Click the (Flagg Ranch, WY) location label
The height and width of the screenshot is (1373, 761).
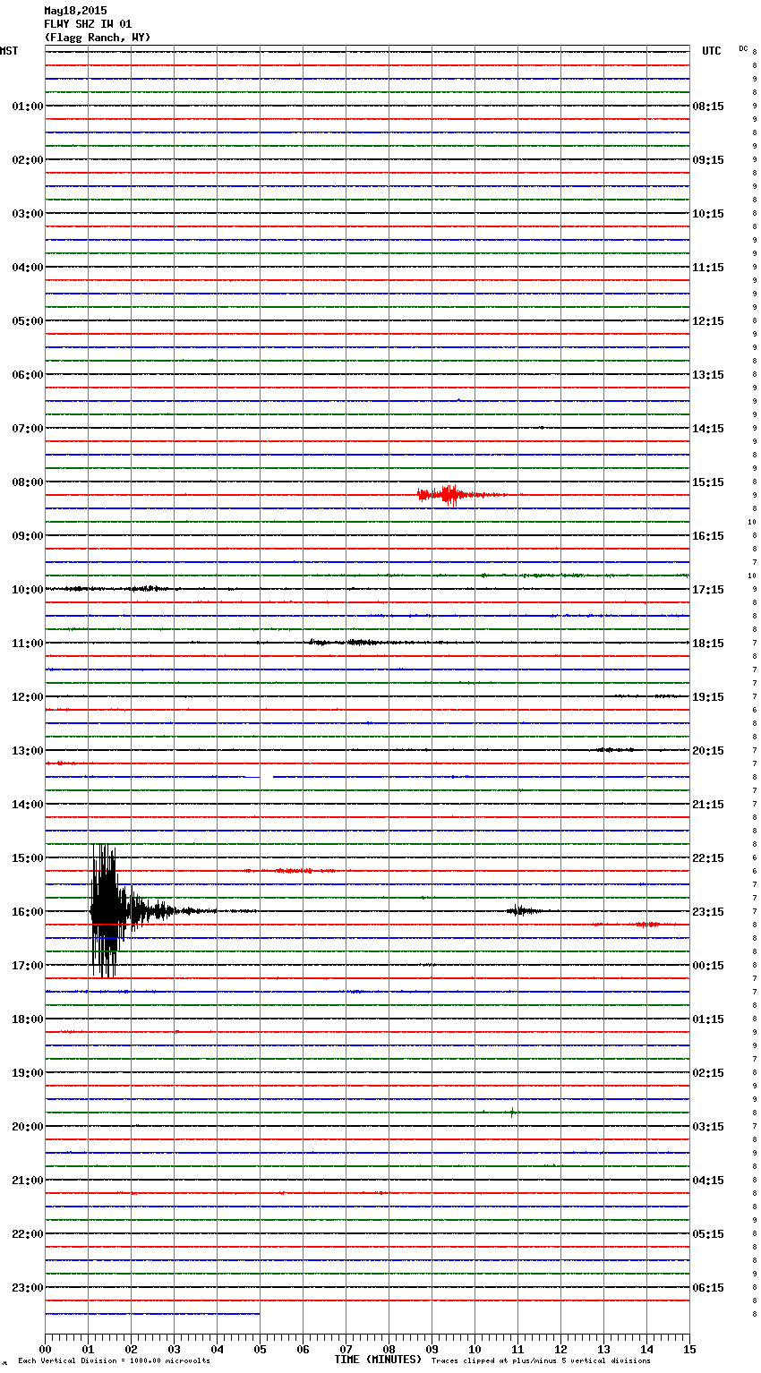(98, 38)
